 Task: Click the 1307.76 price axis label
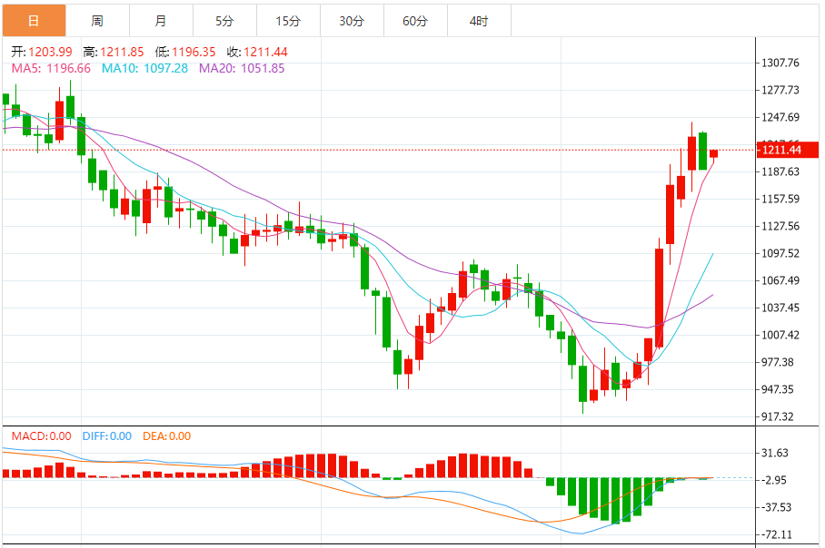click(780, 63)
